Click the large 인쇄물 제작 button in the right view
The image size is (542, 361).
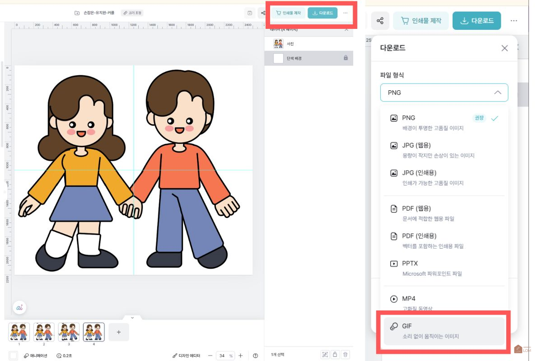click(x=421, y=21)
